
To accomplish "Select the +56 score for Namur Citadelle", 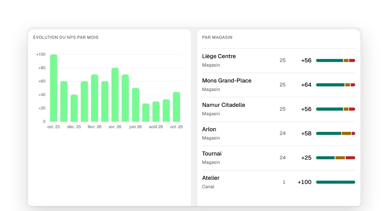I will click(x=306, y=109).
